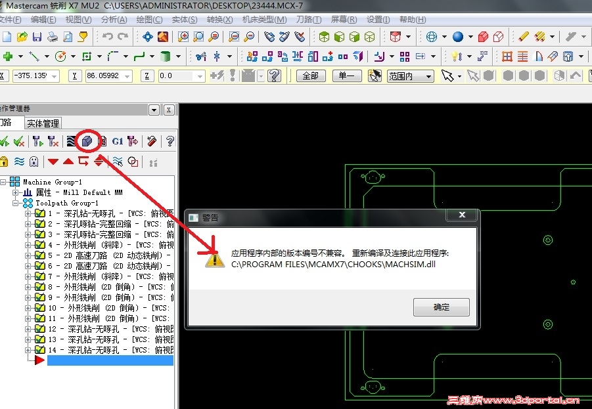Toggle checkmark folder of operation 1 深孔钻-无啄孔
Viewport: 592px width, 409px height.
40,213
